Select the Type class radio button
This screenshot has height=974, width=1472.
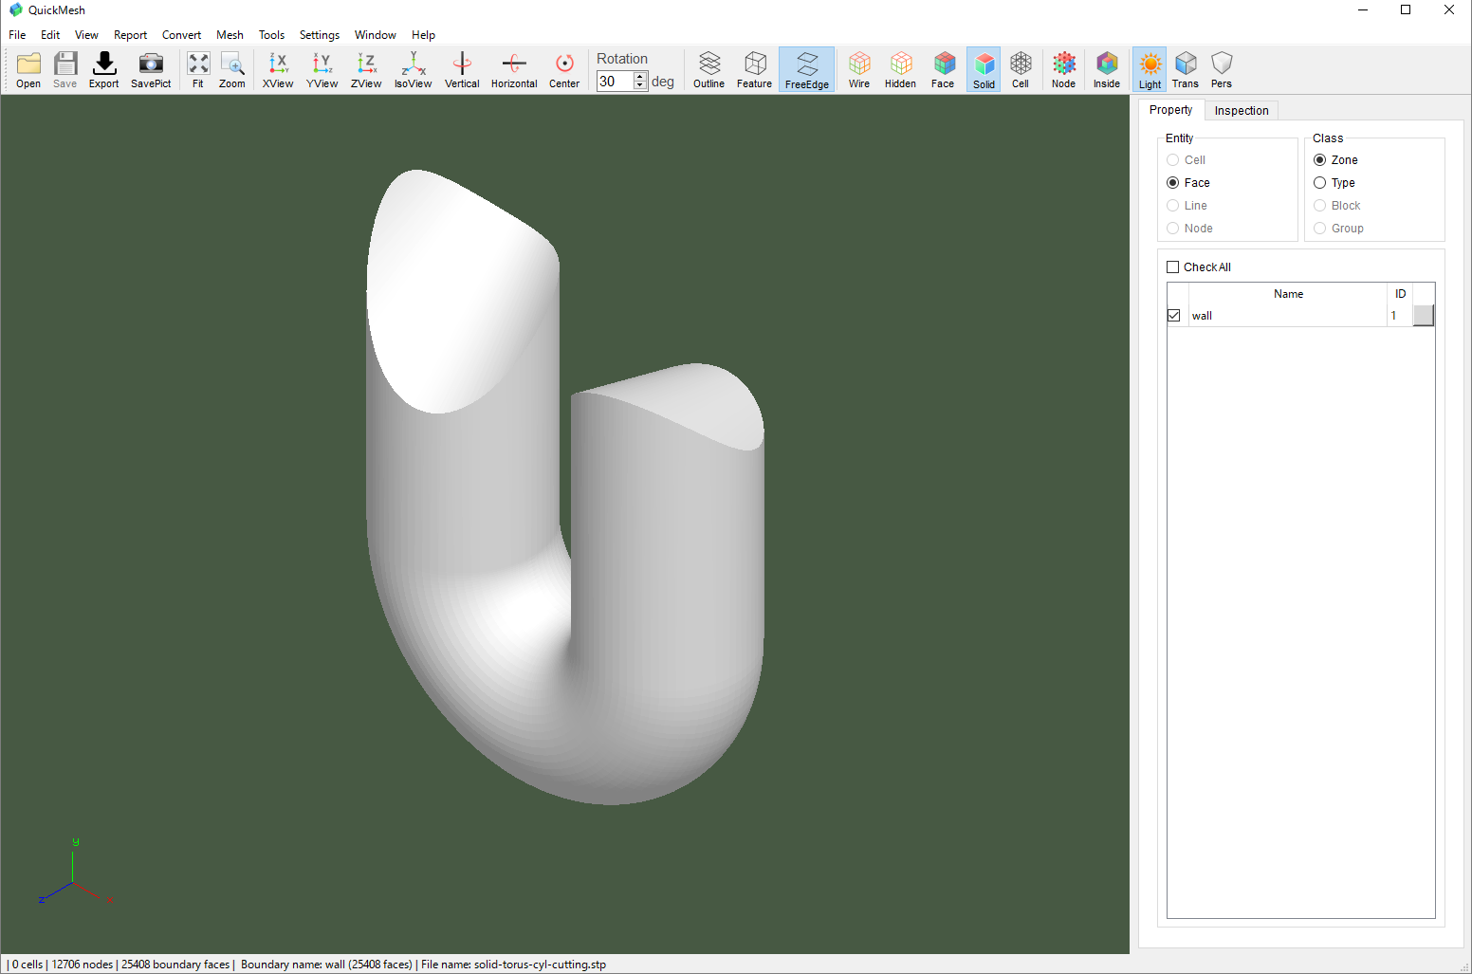[x=1319, y=183]
